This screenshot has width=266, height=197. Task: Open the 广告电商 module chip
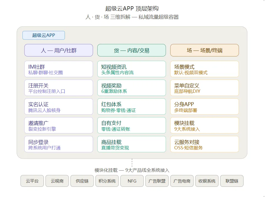tap(182, 181)
